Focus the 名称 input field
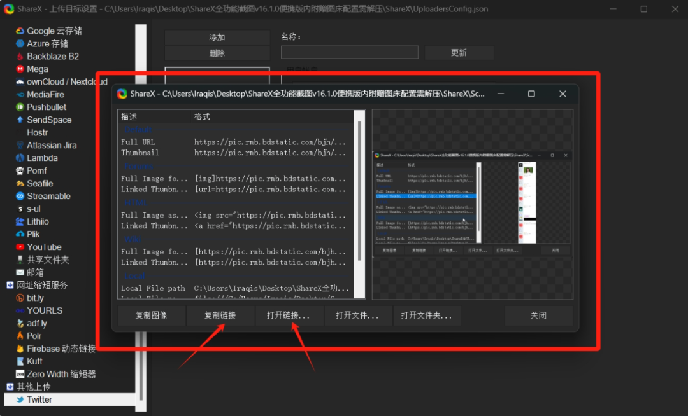Screen dimensions: 688x416 (x=350, y=53)
